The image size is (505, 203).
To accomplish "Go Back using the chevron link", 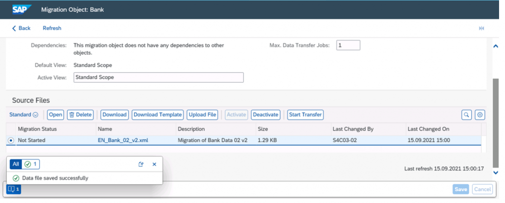I will [x=21, y=28].
